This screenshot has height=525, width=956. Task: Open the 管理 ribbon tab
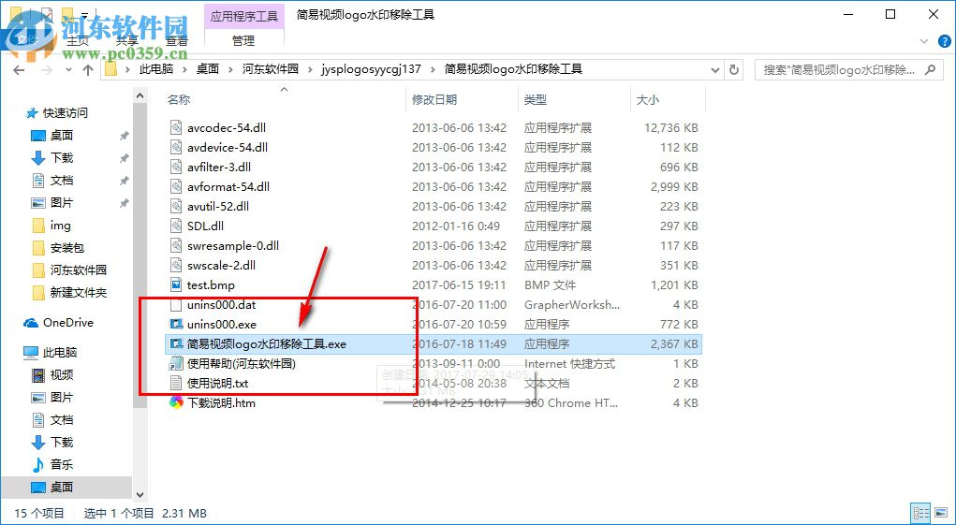click(x=243, y=41)
